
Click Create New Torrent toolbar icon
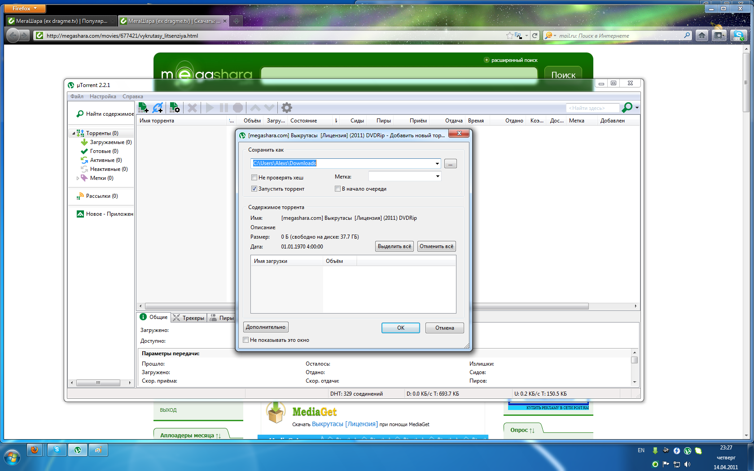pos(175,108)
